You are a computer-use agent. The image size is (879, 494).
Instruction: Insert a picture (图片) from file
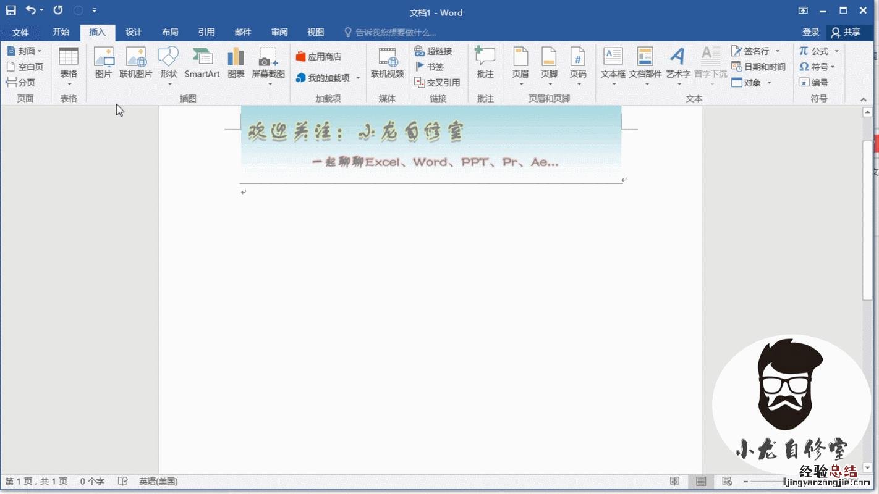coord(103,64)
